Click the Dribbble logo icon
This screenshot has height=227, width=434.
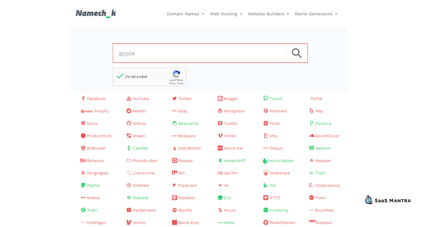click(x=129, y=185)
